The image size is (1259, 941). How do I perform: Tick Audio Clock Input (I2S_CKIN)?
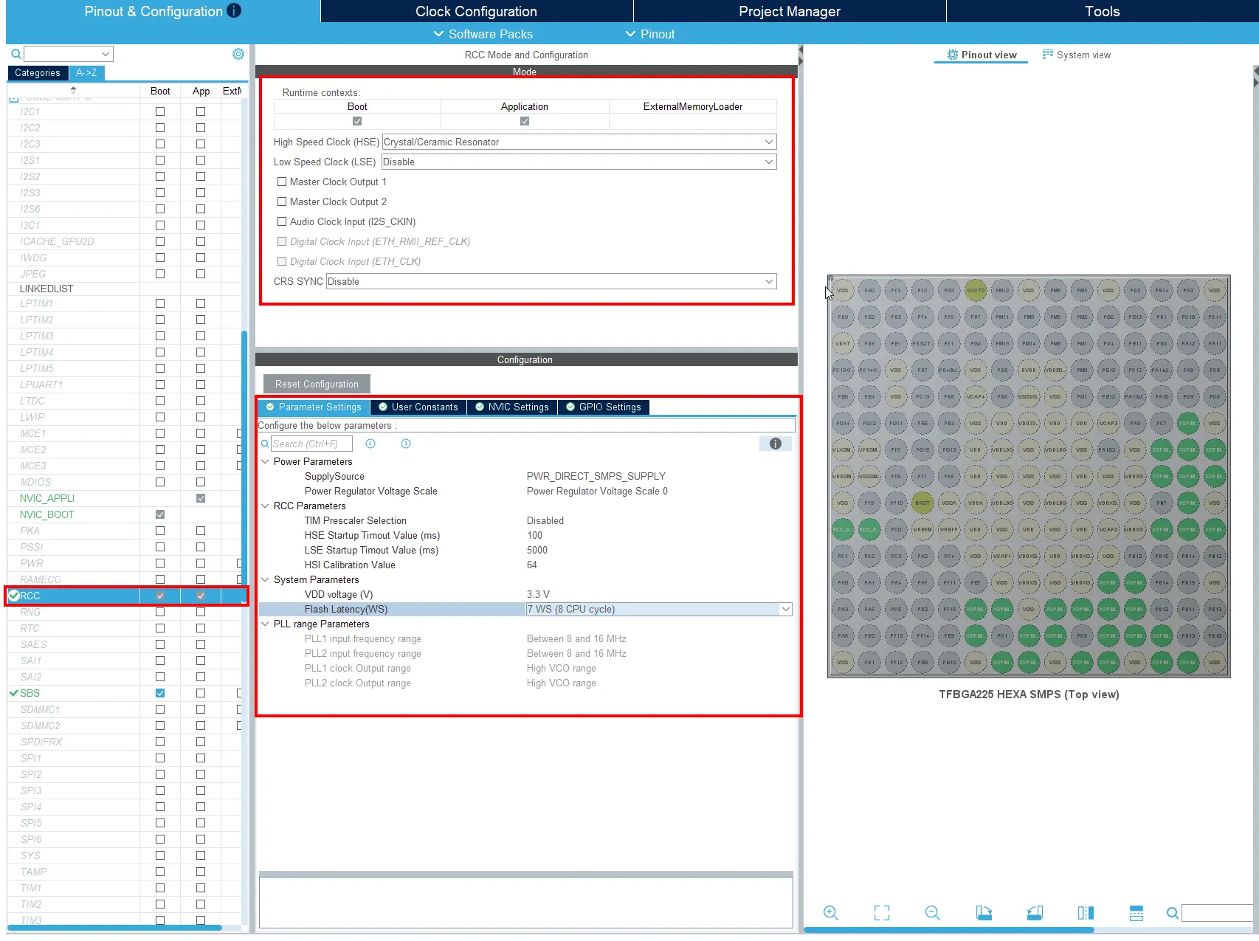(x=282, y=221)
